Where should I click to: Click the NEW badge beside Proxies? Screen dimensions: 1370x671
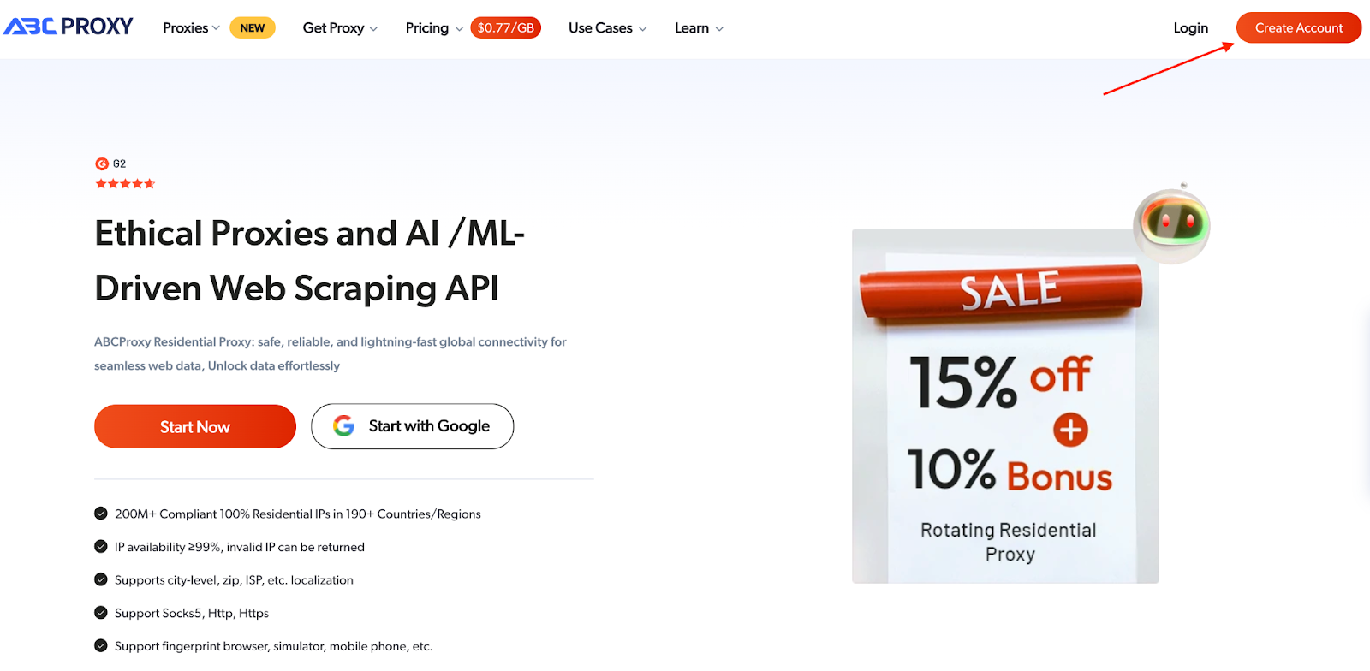(x=253, y=28)
